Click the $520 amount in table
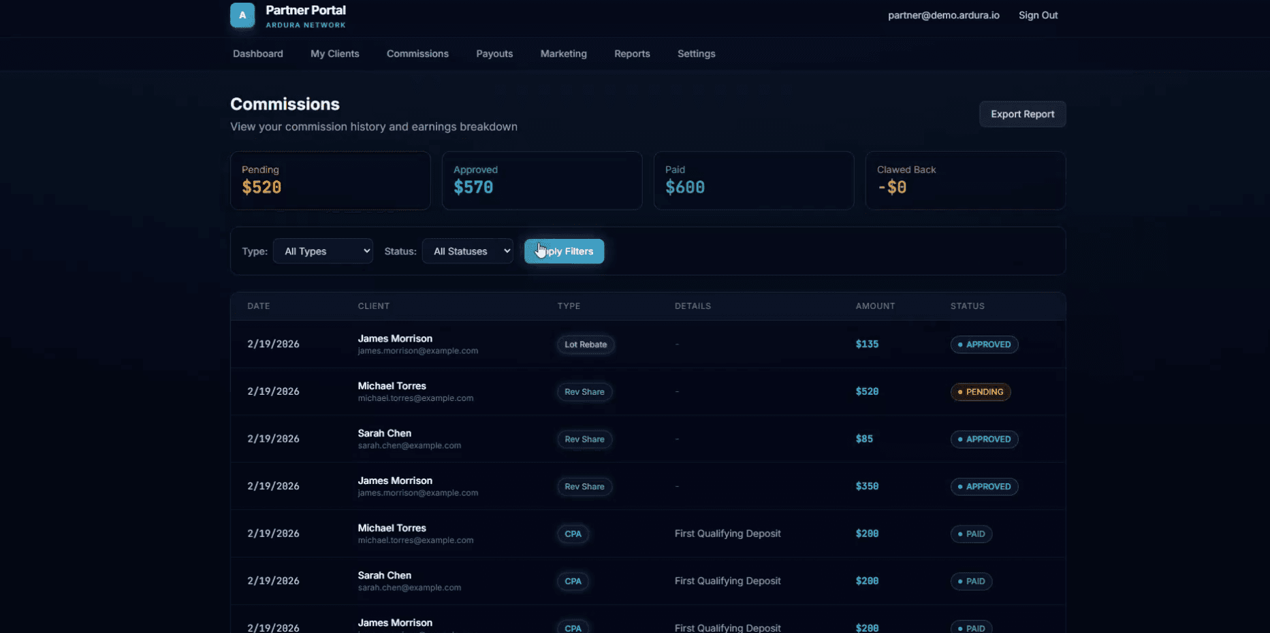Image resolution: width=1270 pixels, height=633 pixels. (867, 391)
